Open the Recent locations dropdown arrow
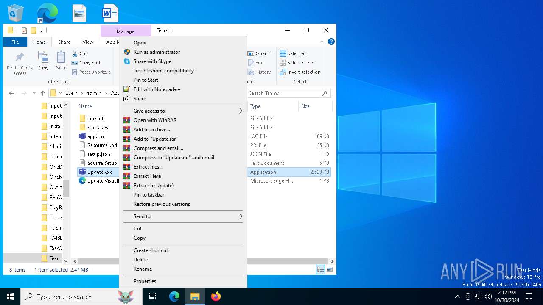The image size is (543, 305). click(34, 93)
